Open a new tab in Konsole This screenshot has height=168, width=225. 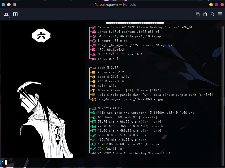[x=6, y=14]
